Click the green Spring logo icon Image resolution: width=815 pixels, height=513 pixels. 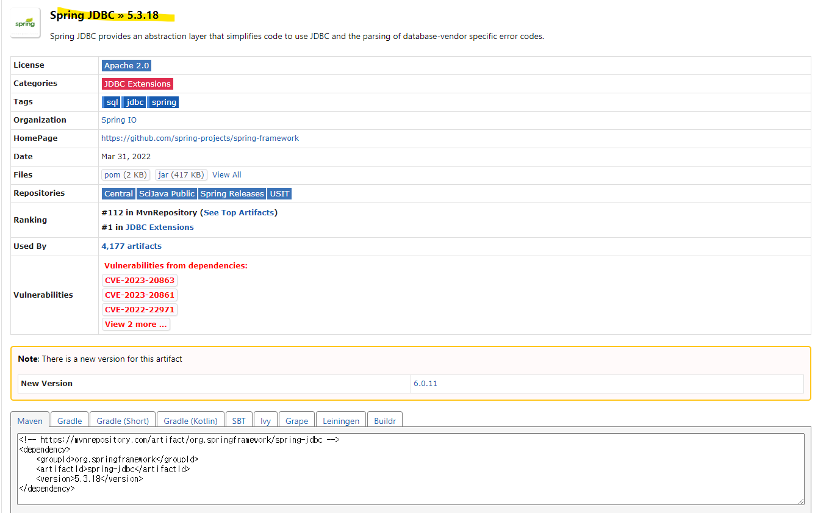coord(25,23)
